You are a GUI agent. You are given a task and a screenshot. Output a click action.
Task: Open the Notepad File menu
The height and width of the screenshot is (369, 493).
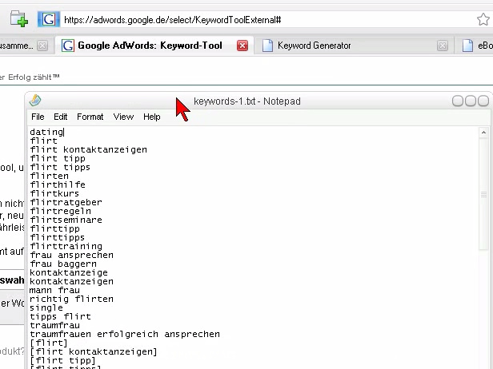point(38,117)
